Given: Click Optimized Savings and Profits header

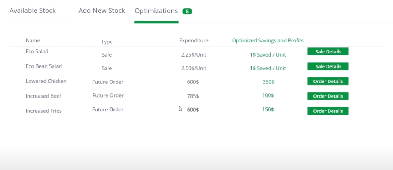Looking at the screenshot, I should coord(268,40).
